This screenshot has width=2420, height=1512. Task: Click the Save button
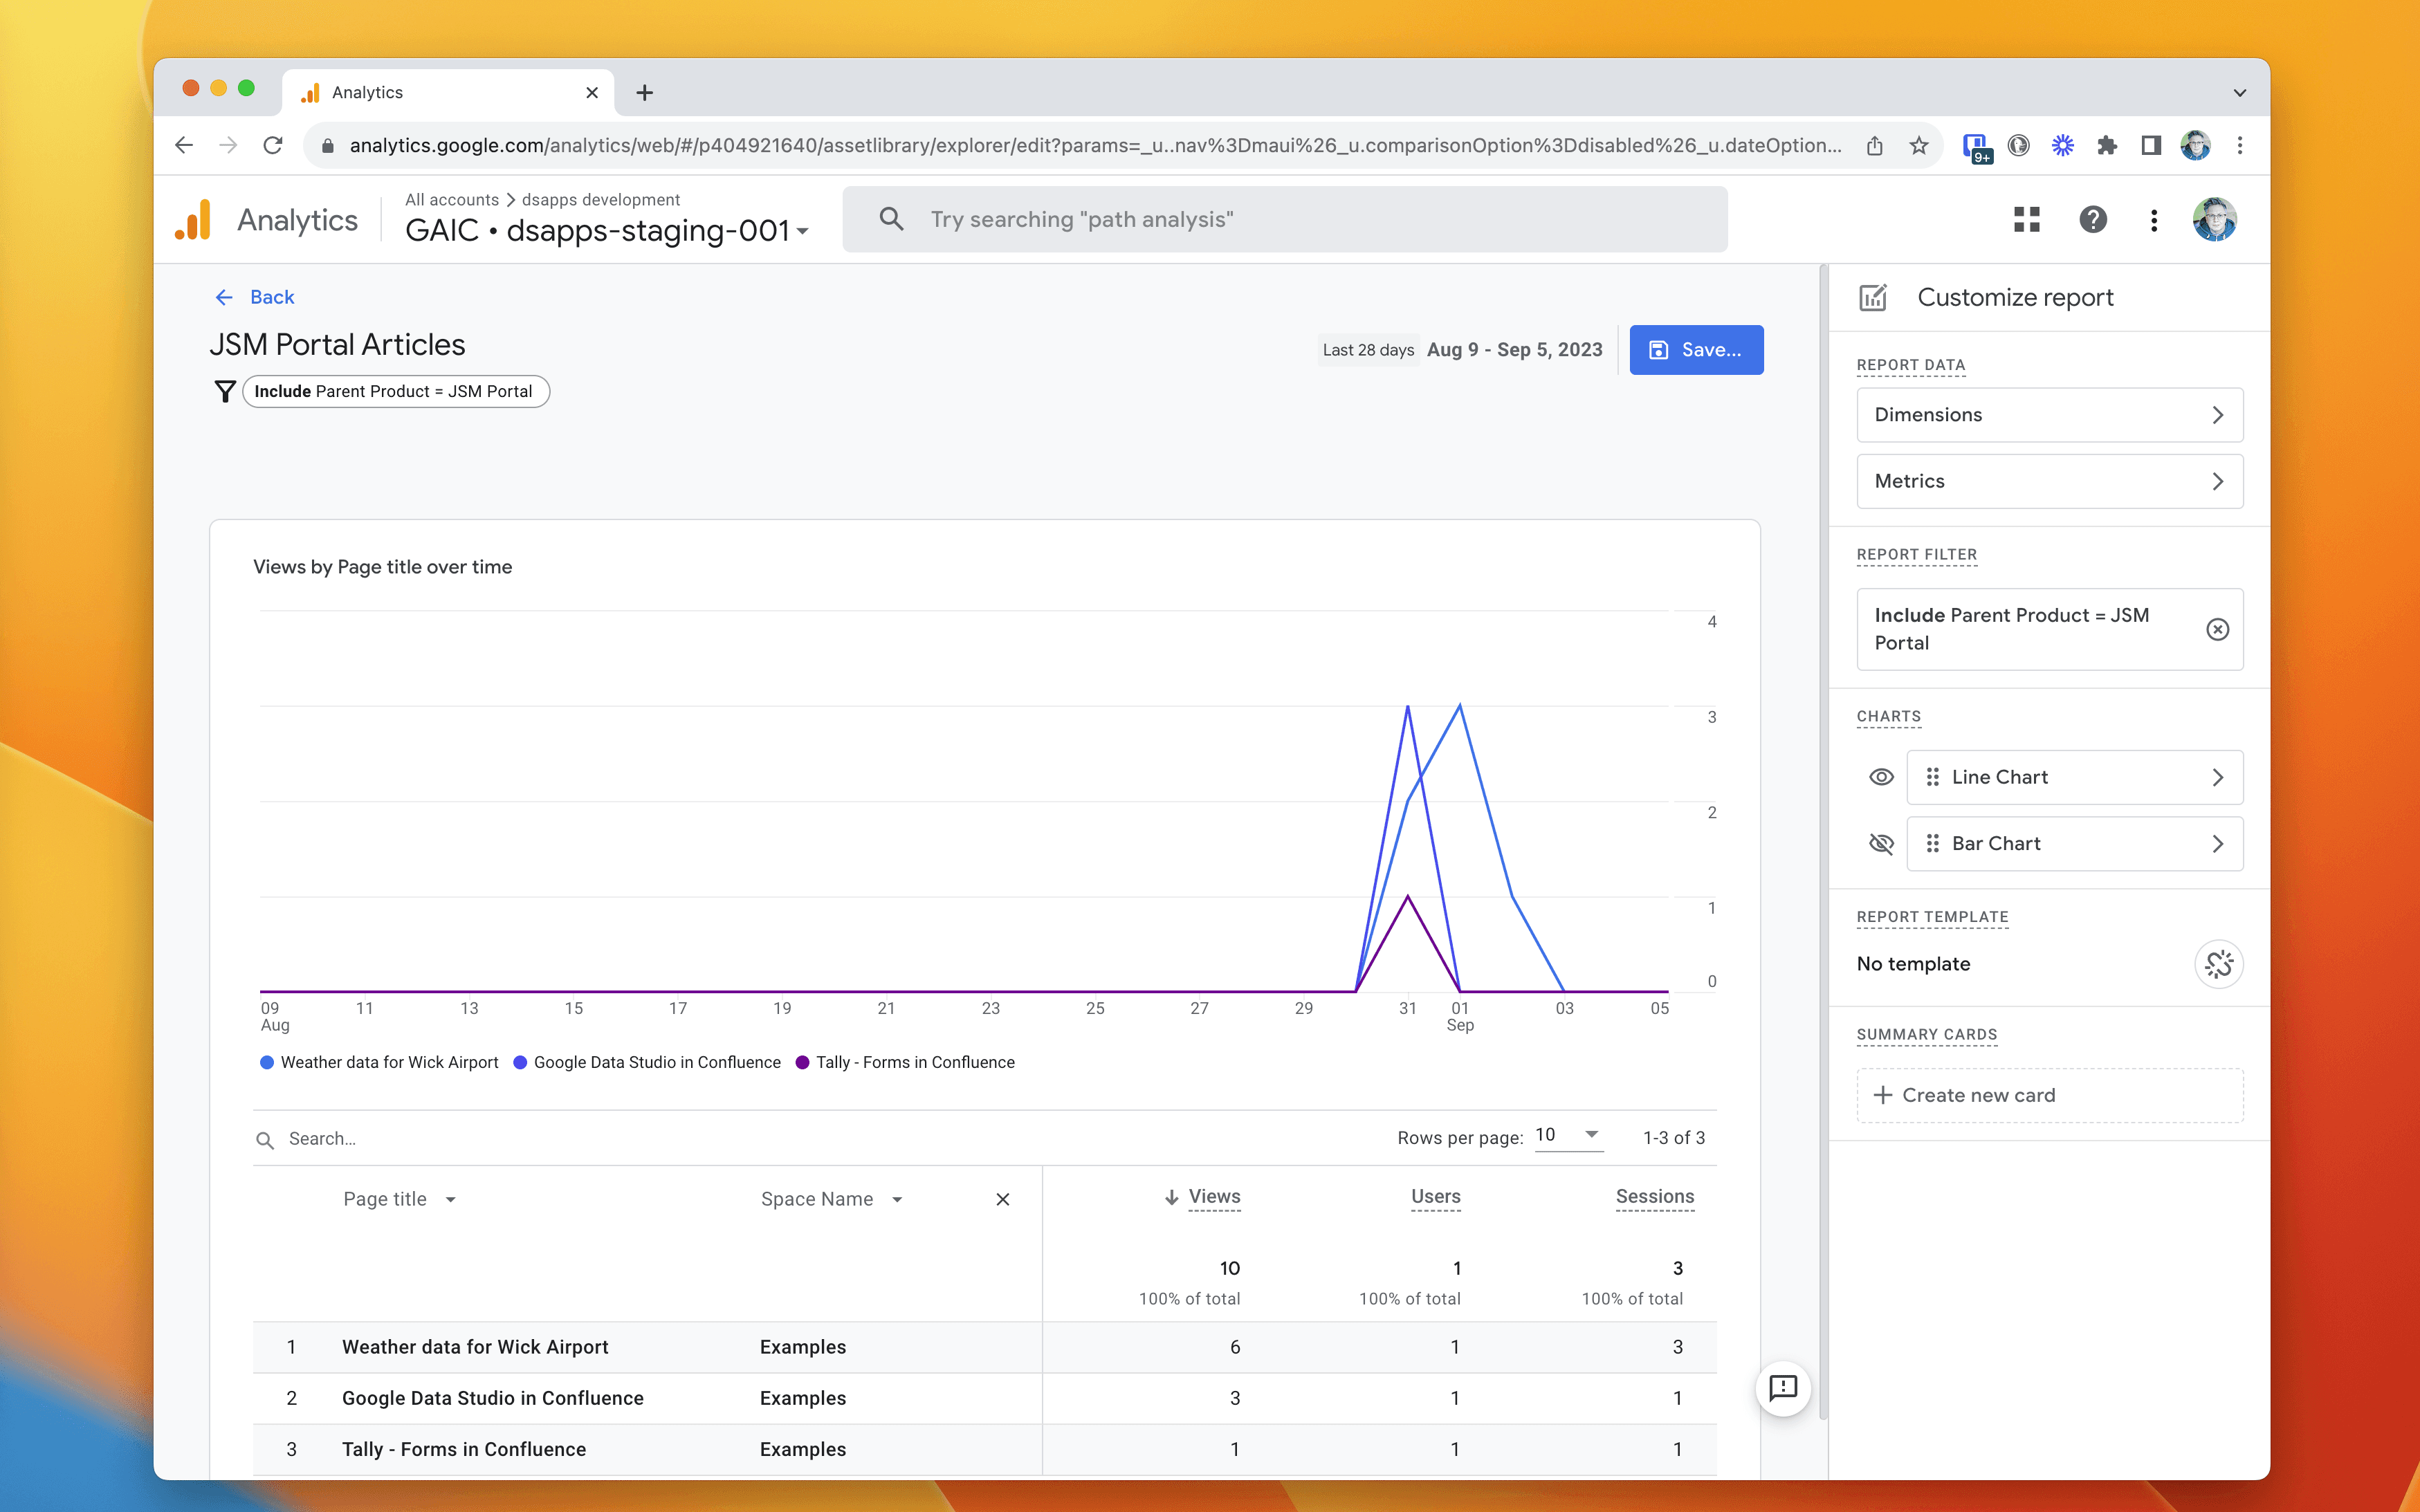pos(1696,350)
